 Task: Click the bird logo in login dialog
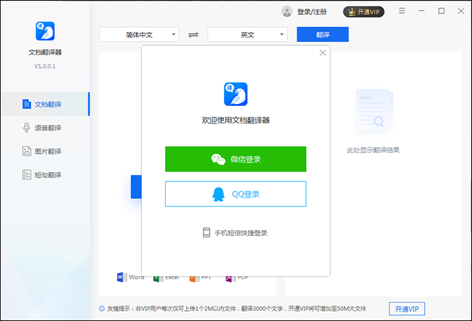(x=236, y=94)
